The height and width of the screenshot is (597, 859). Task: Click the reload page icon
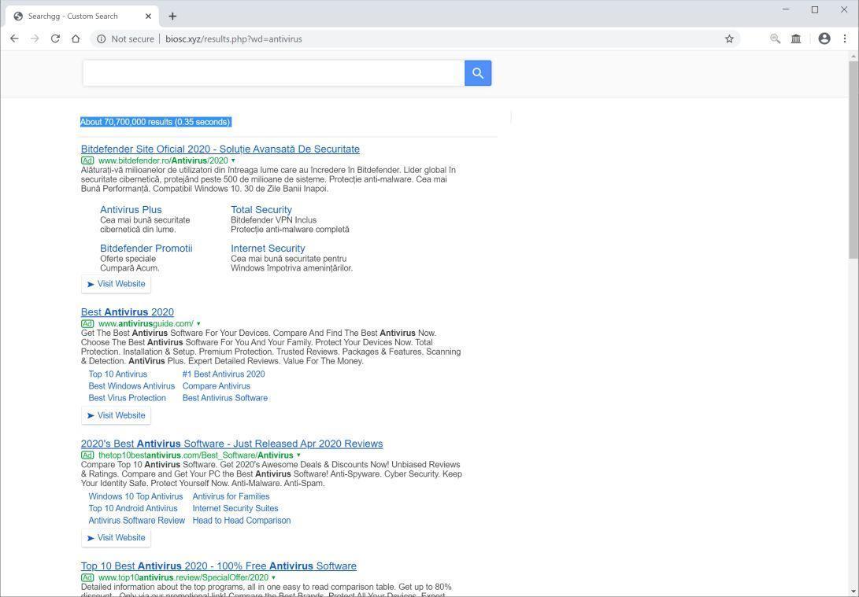tap(55, 38)
